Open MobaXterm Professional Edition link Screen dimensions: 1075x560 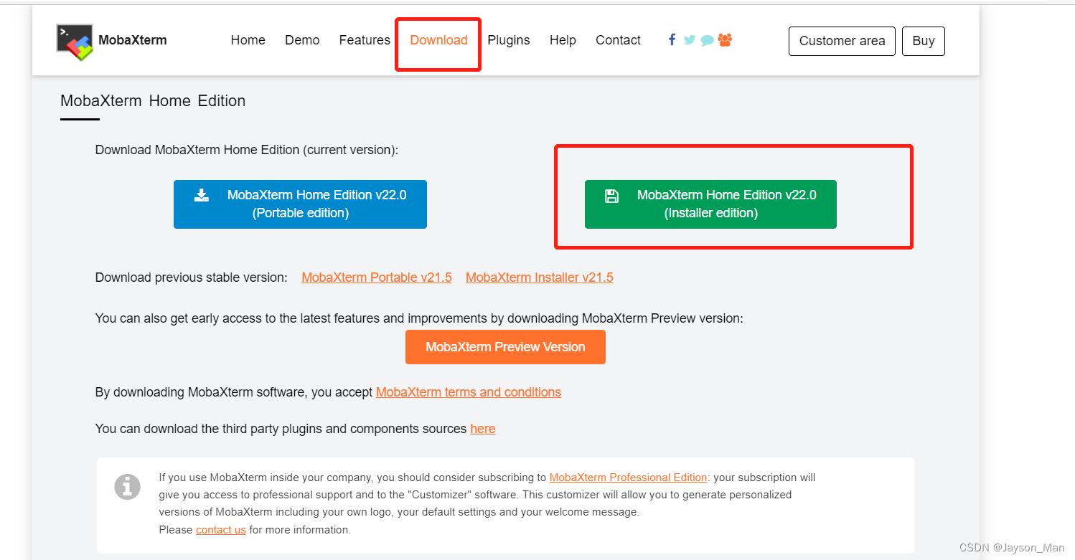629,478
